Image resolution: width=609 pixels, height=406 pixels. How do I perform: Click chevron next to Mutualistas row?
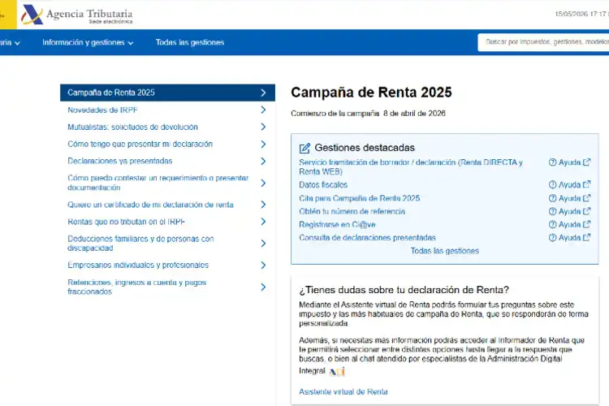[x=263, y=127]
